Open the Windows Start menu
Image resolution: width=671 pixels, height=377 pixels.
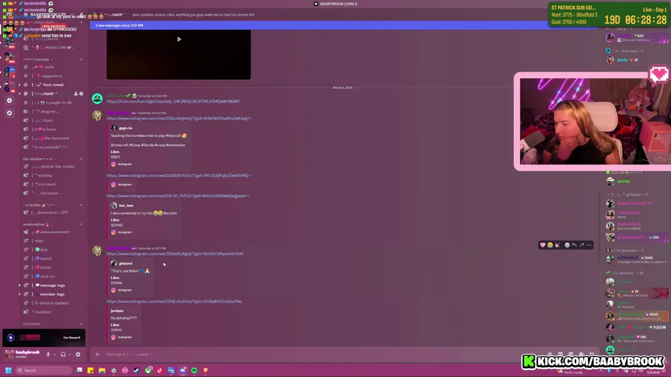point(8,371)
